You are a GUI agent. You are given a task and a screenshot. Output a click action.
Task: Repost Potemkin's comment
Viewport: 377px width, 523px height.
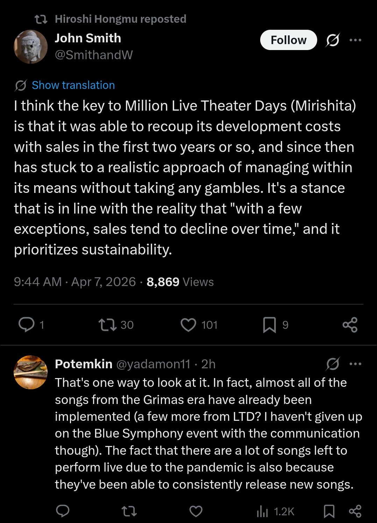129,511
